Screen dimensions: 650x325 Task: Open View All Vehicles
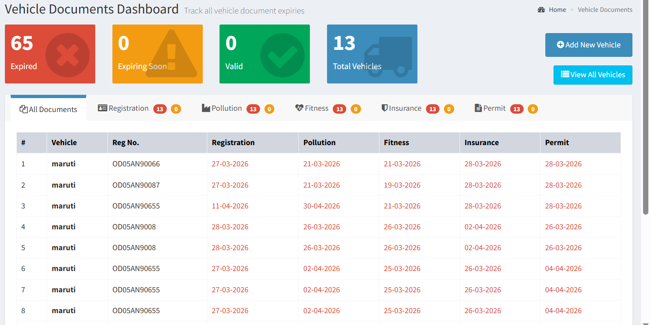[593, 75]
